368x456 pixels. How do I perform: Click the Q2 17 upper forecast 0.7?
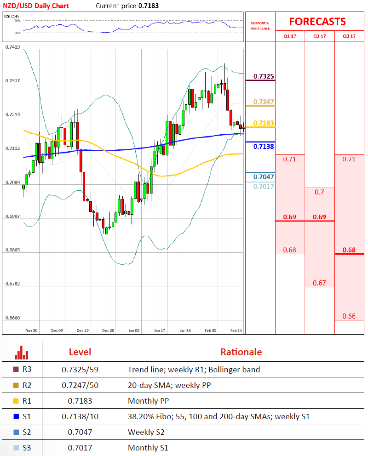pos(319,192)
